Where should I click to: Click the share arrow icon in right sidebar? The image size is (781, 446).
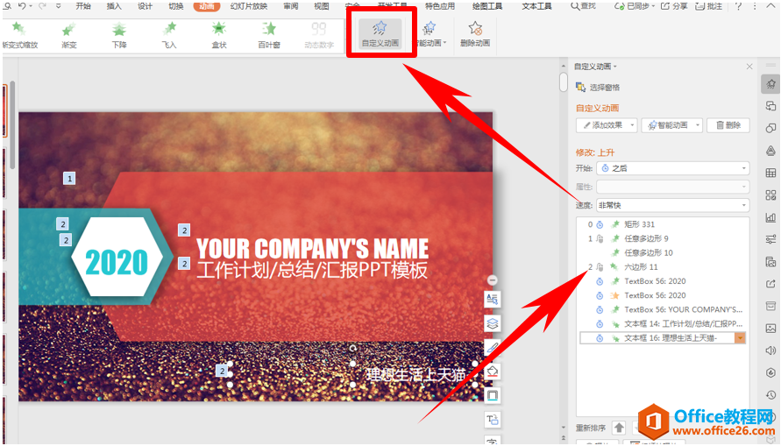coord(770,284)
